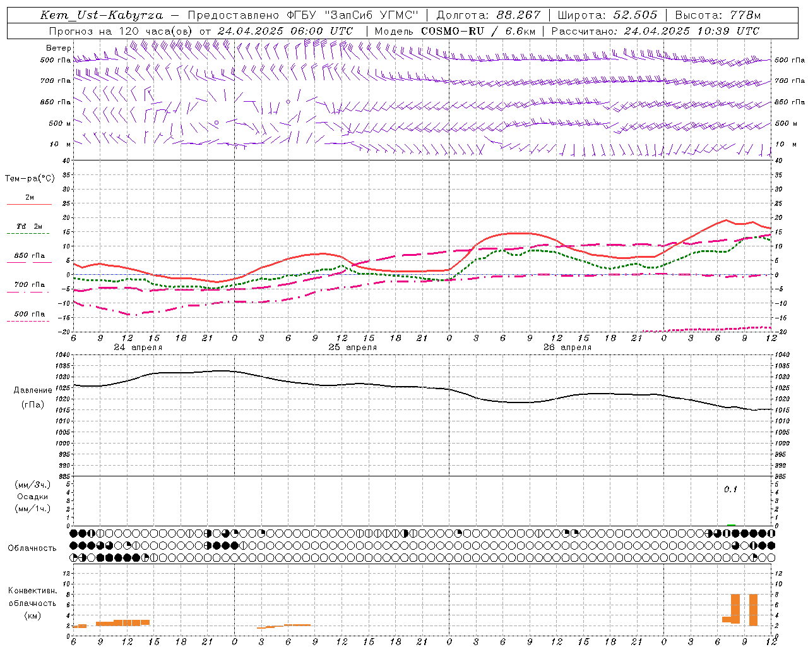
Task: Click the '24 апреля' date label
Action: click(138, 348)
